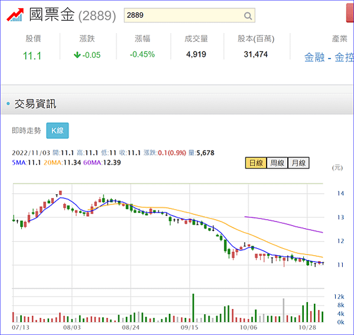This screenshot has height=335, width=354.
Task: Click the blue bullet beside 交易資訊
Action: (x=8, y=103)
